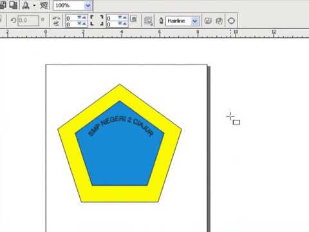Select the yellow outer pentagon
The image size is (309, 232).
coord(120,195)
